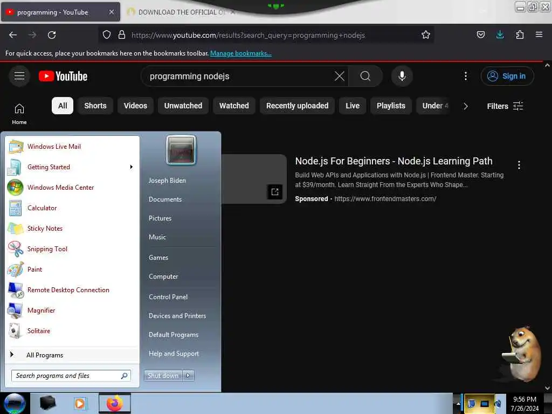This screenshot has width=552, height=414.
Task: Open the Node.js For Beginners ad title
Action: (x=394, y=161)
